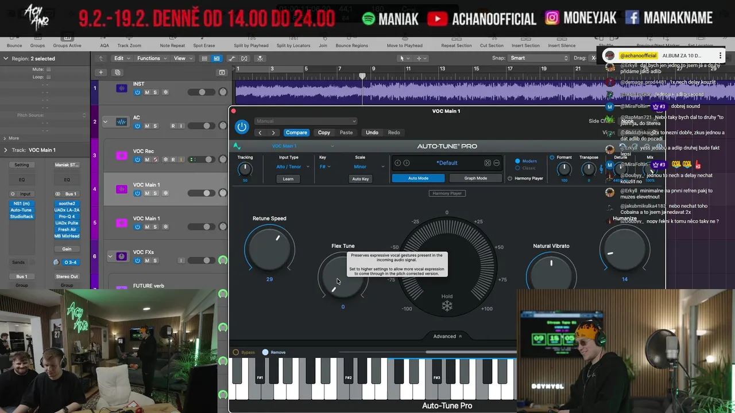Viewport: 735px width, 413px height.
Task: Click the INST track audio icon
Action: (x=121, y=88)
